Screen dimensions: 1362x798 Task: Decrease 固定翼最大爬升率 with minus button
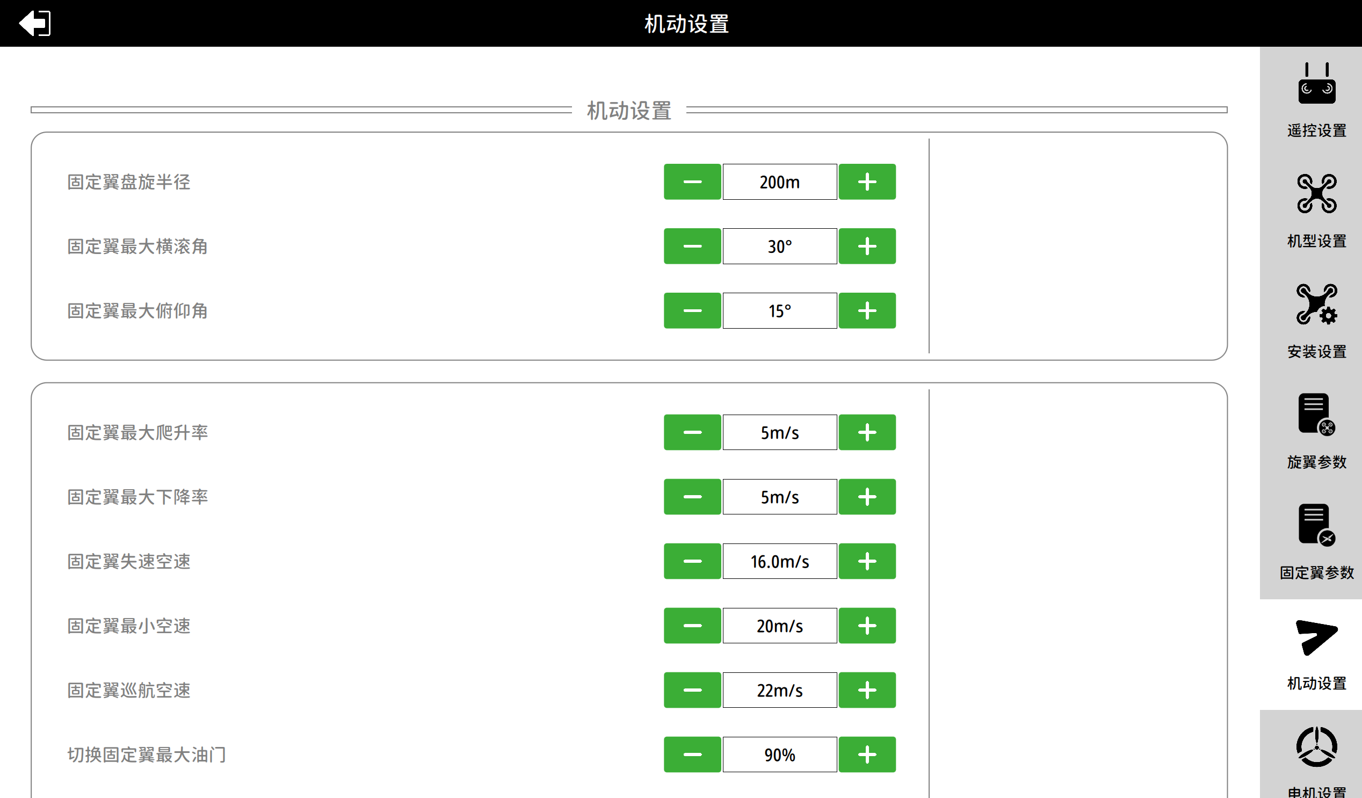(x=692, y=432)
